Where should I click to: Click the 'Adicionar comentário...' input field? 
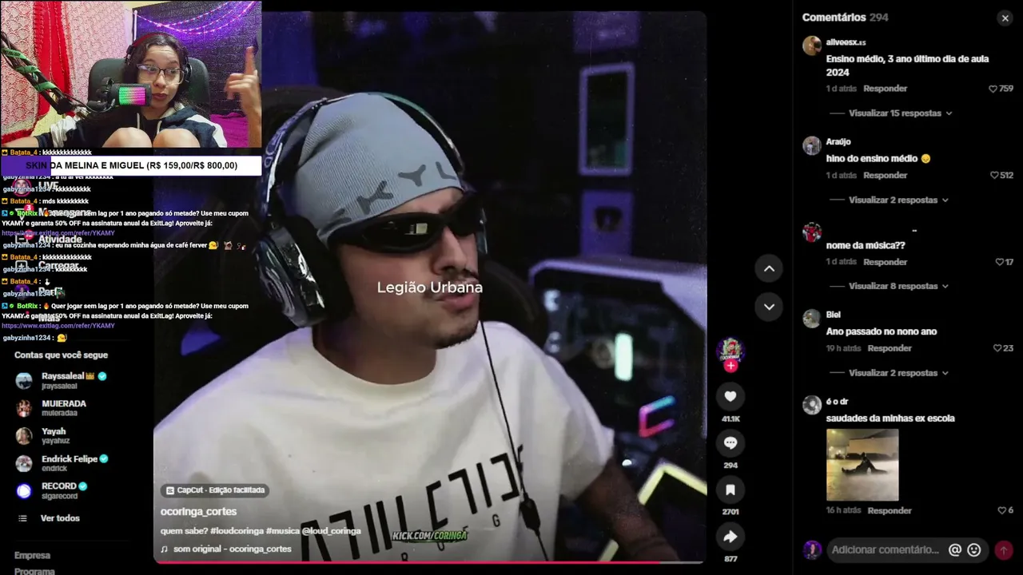[885, 549]
